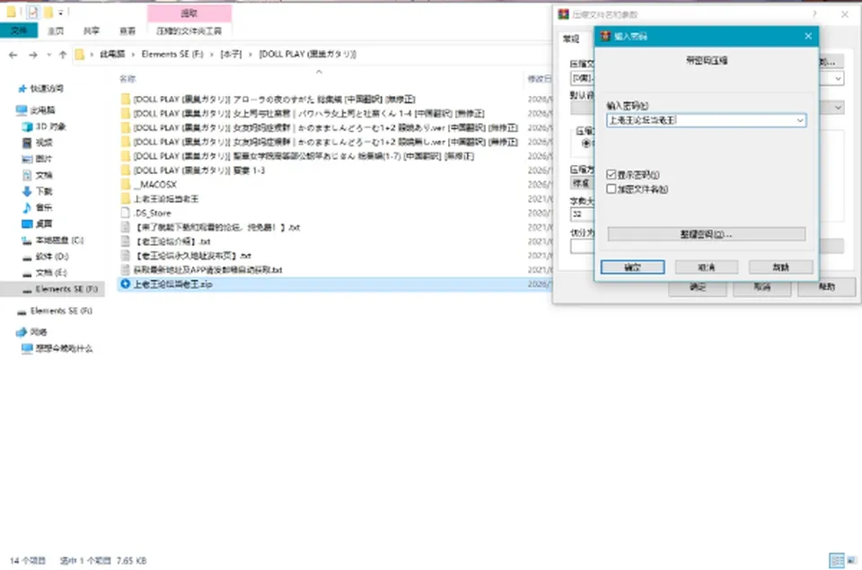
Task: Enable the 加密文件名 checkbox
Action: pyautogui.click(x=611, y=189)
